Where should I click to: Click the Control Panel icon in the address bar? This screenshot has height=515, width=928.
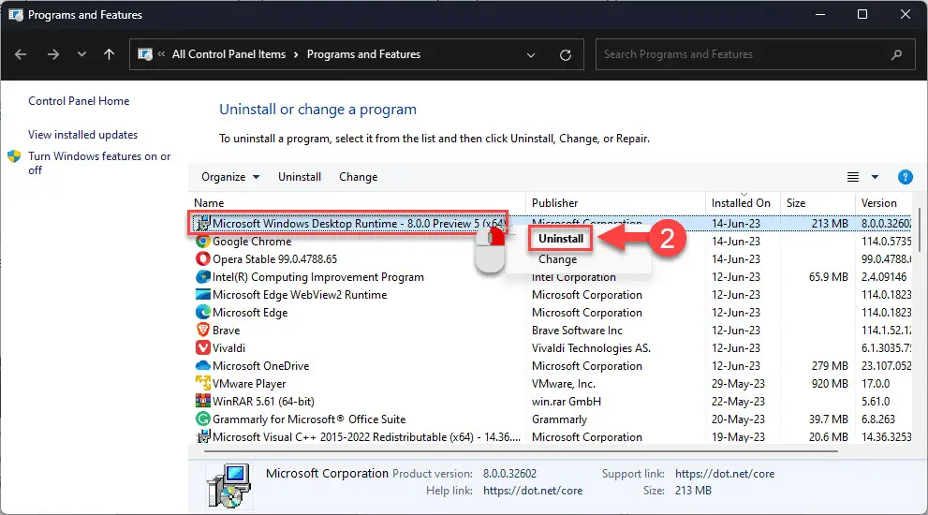(145, 54)
